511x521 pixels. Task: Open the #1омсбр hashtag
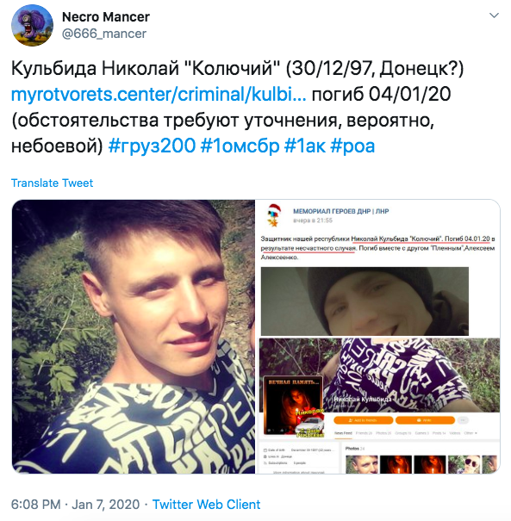[x=240, y=146]
